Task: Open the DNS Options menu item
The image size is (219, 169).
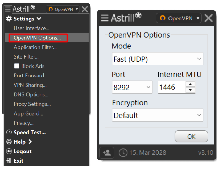Action: (x=31, y=94)
